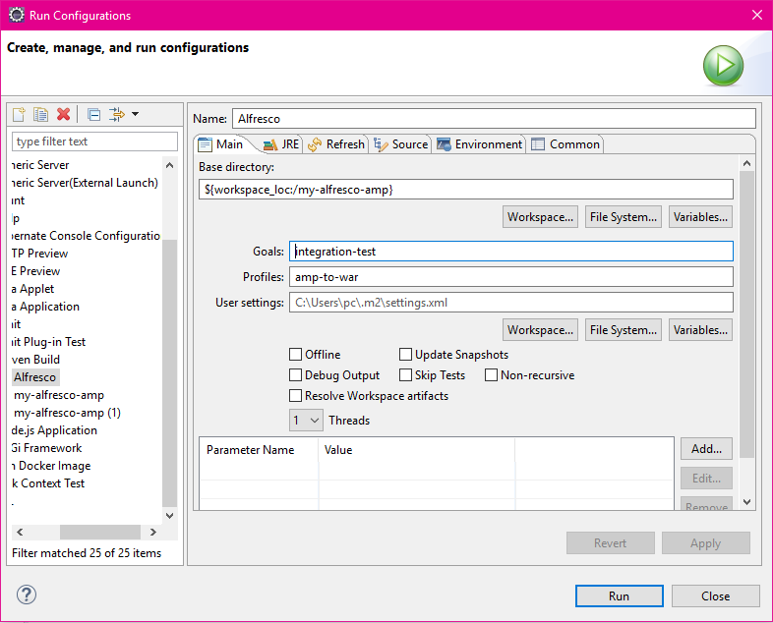The height and width of the screenshot is (623, 773).
Task: Delete selected configuration with red X
Action: pos(63,115)
